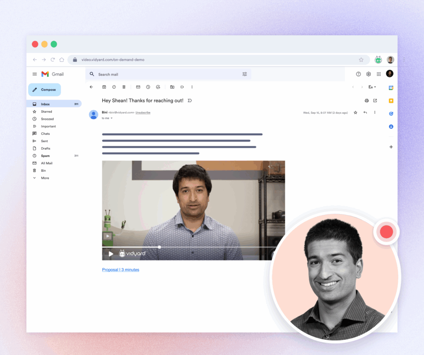The image size is (424, 355).
Task: Star the email from Bini
Action: click(x=355, y=112)
